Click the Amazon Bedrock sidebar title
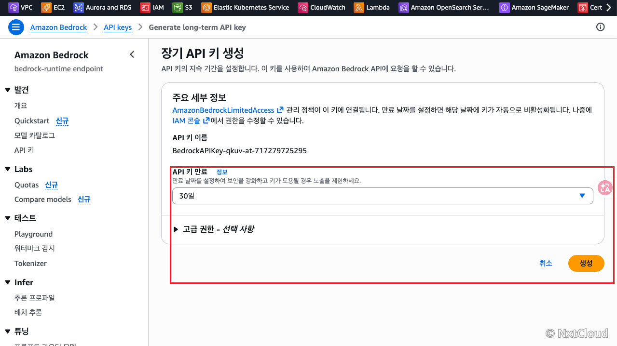 tap(52, 55)
